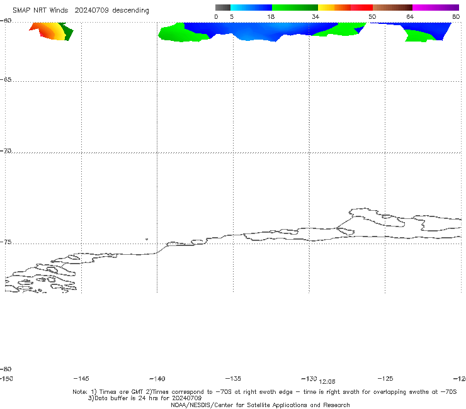Click the 'Times are GMT' note line

point(264,392)
